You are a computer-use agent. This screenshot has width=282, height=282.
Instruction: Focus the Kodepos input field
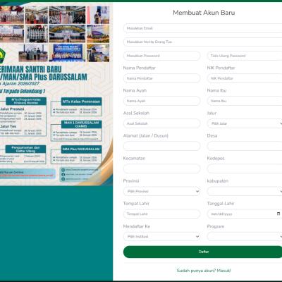pos(245,168)
